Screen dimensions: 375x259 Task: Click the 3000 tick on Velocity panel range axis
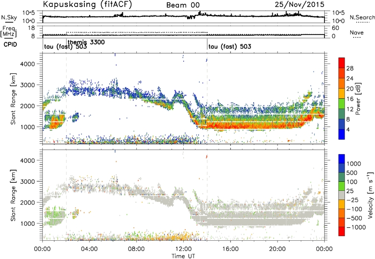pos(27,181)
